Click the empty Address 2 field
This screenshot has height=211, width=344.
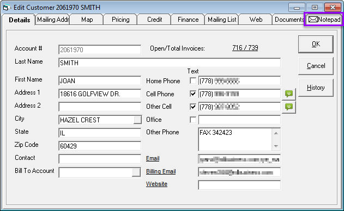[x=100, y=107]
